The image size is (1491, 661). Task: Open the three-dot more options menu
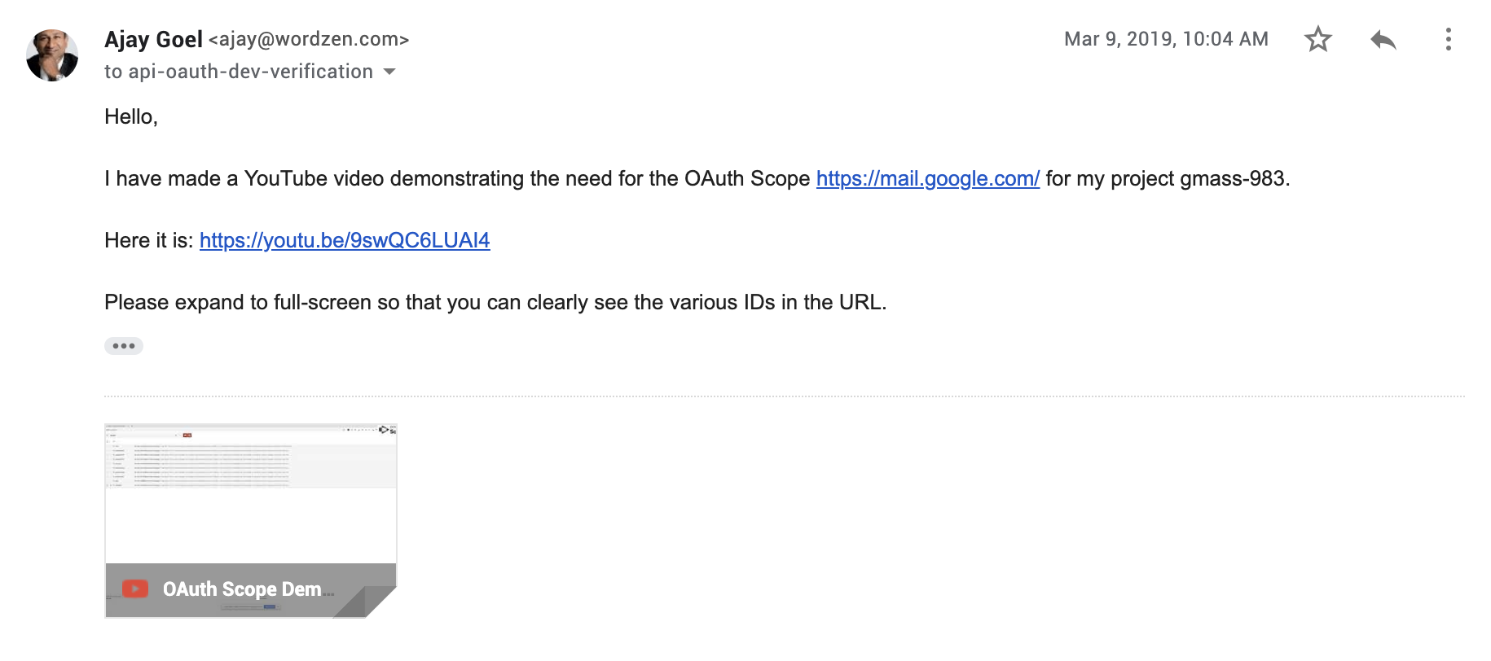coord(1448,39)
